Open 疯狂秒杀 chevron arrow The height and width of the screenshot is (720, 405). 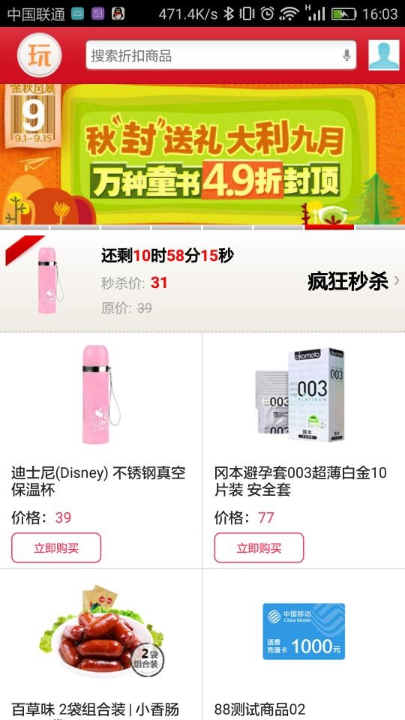click(396, 280)
